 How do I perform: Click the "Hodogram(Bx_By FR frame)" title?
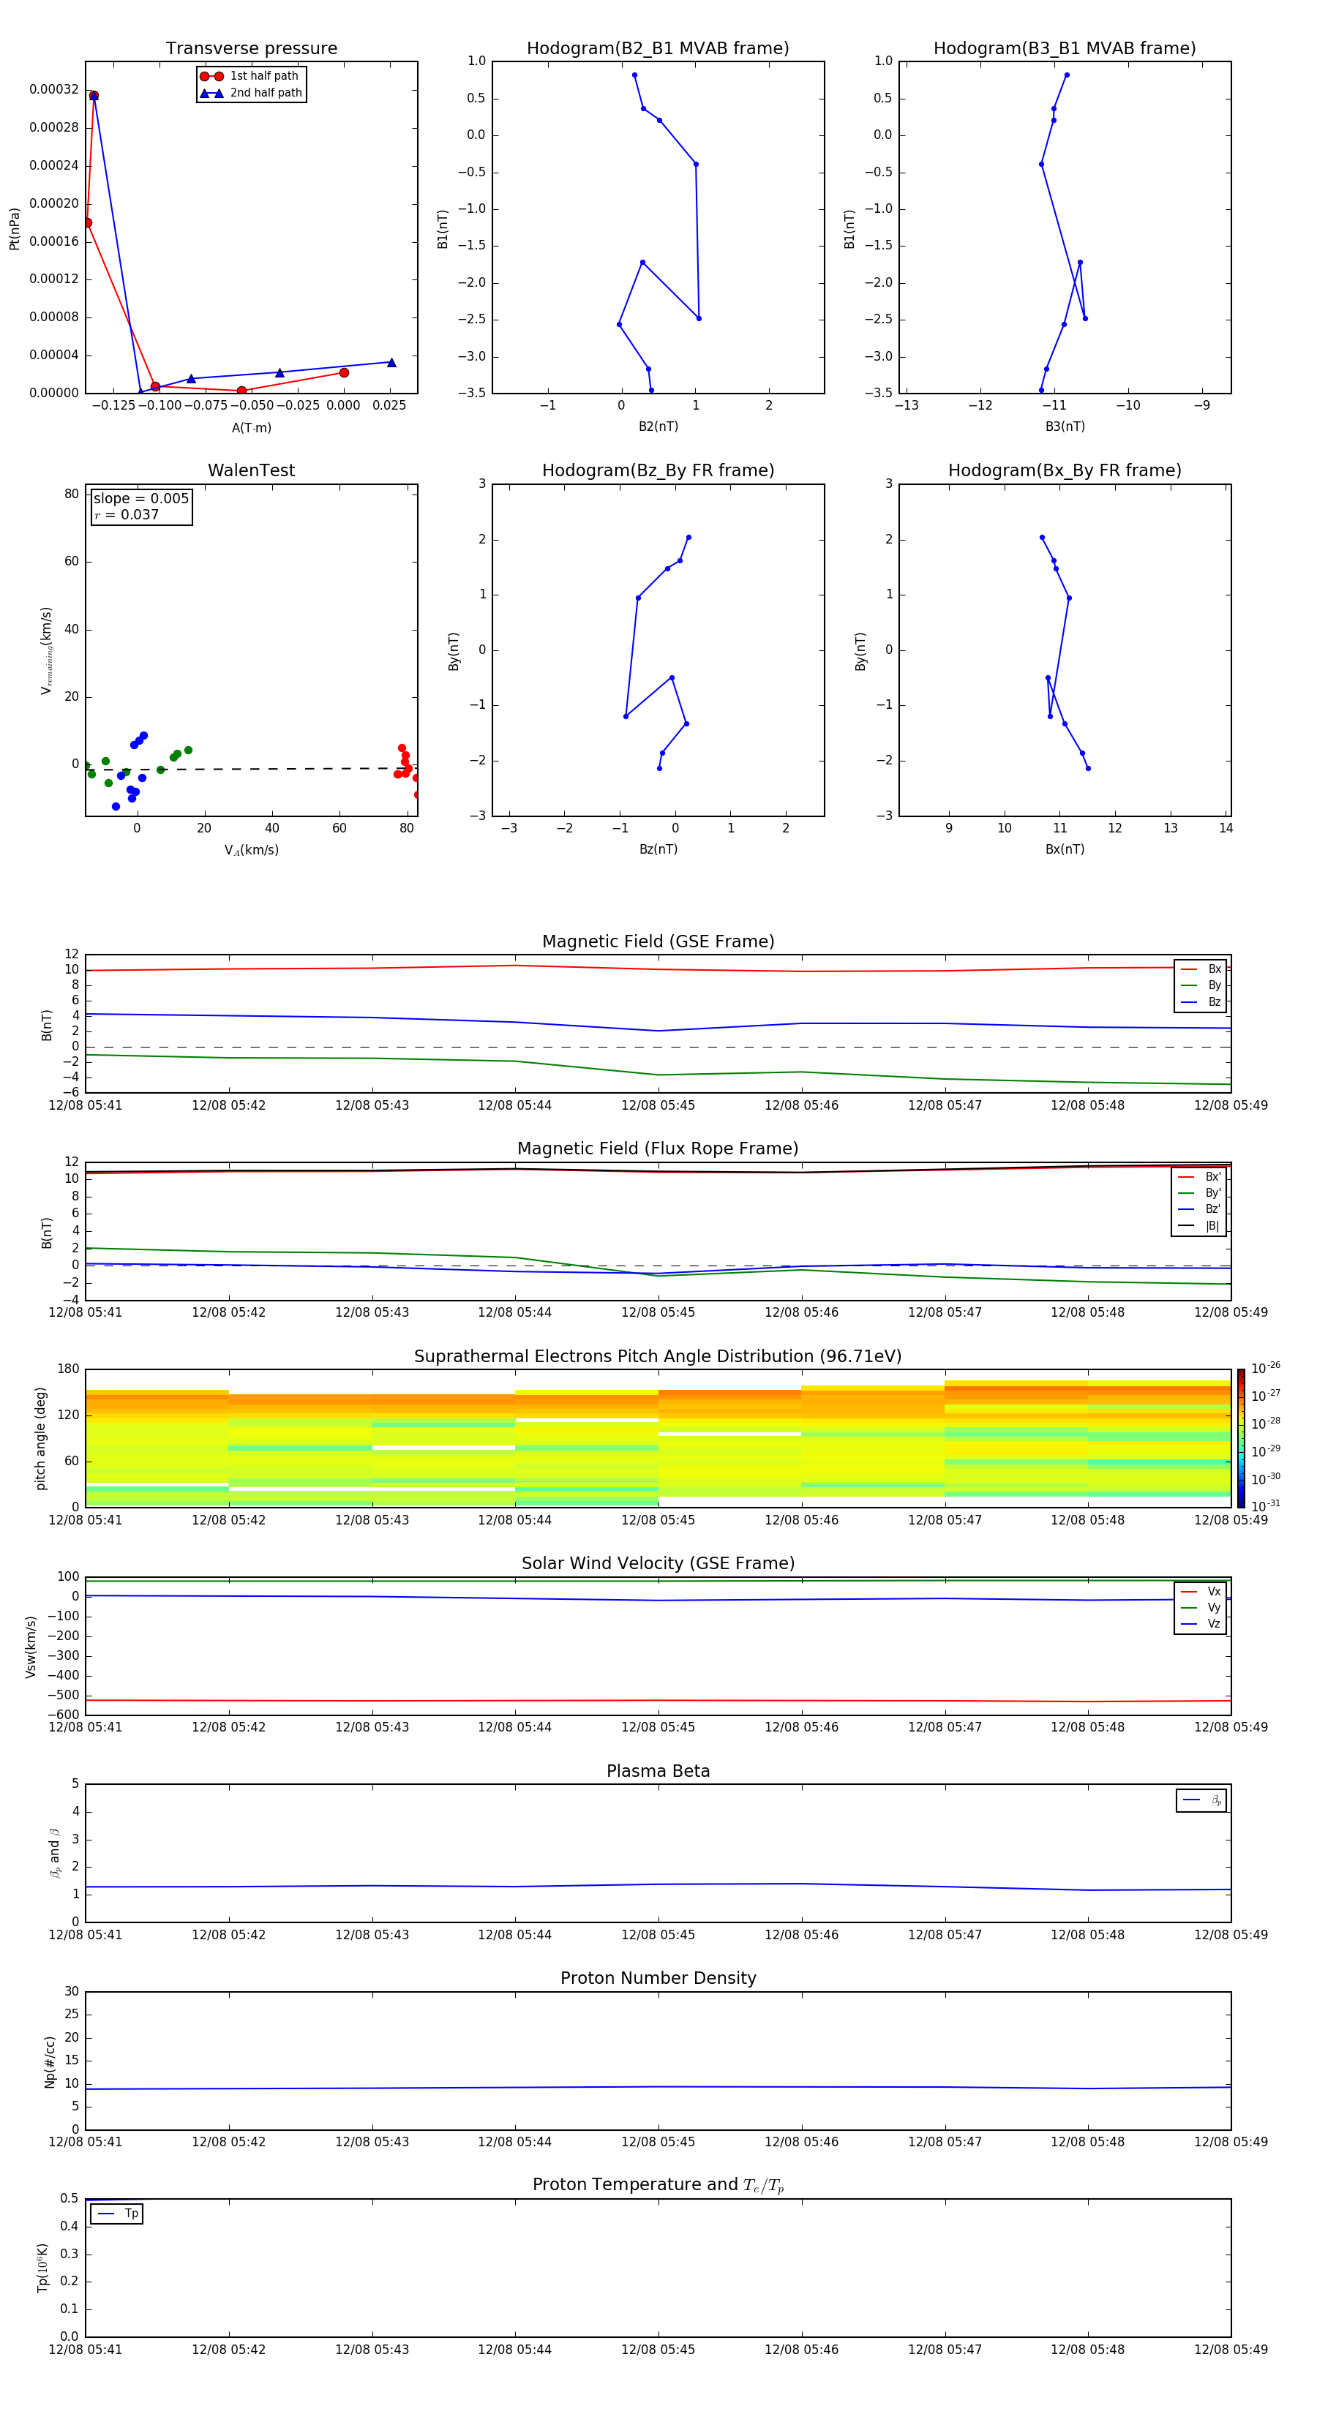click(x=1065, y=470)
